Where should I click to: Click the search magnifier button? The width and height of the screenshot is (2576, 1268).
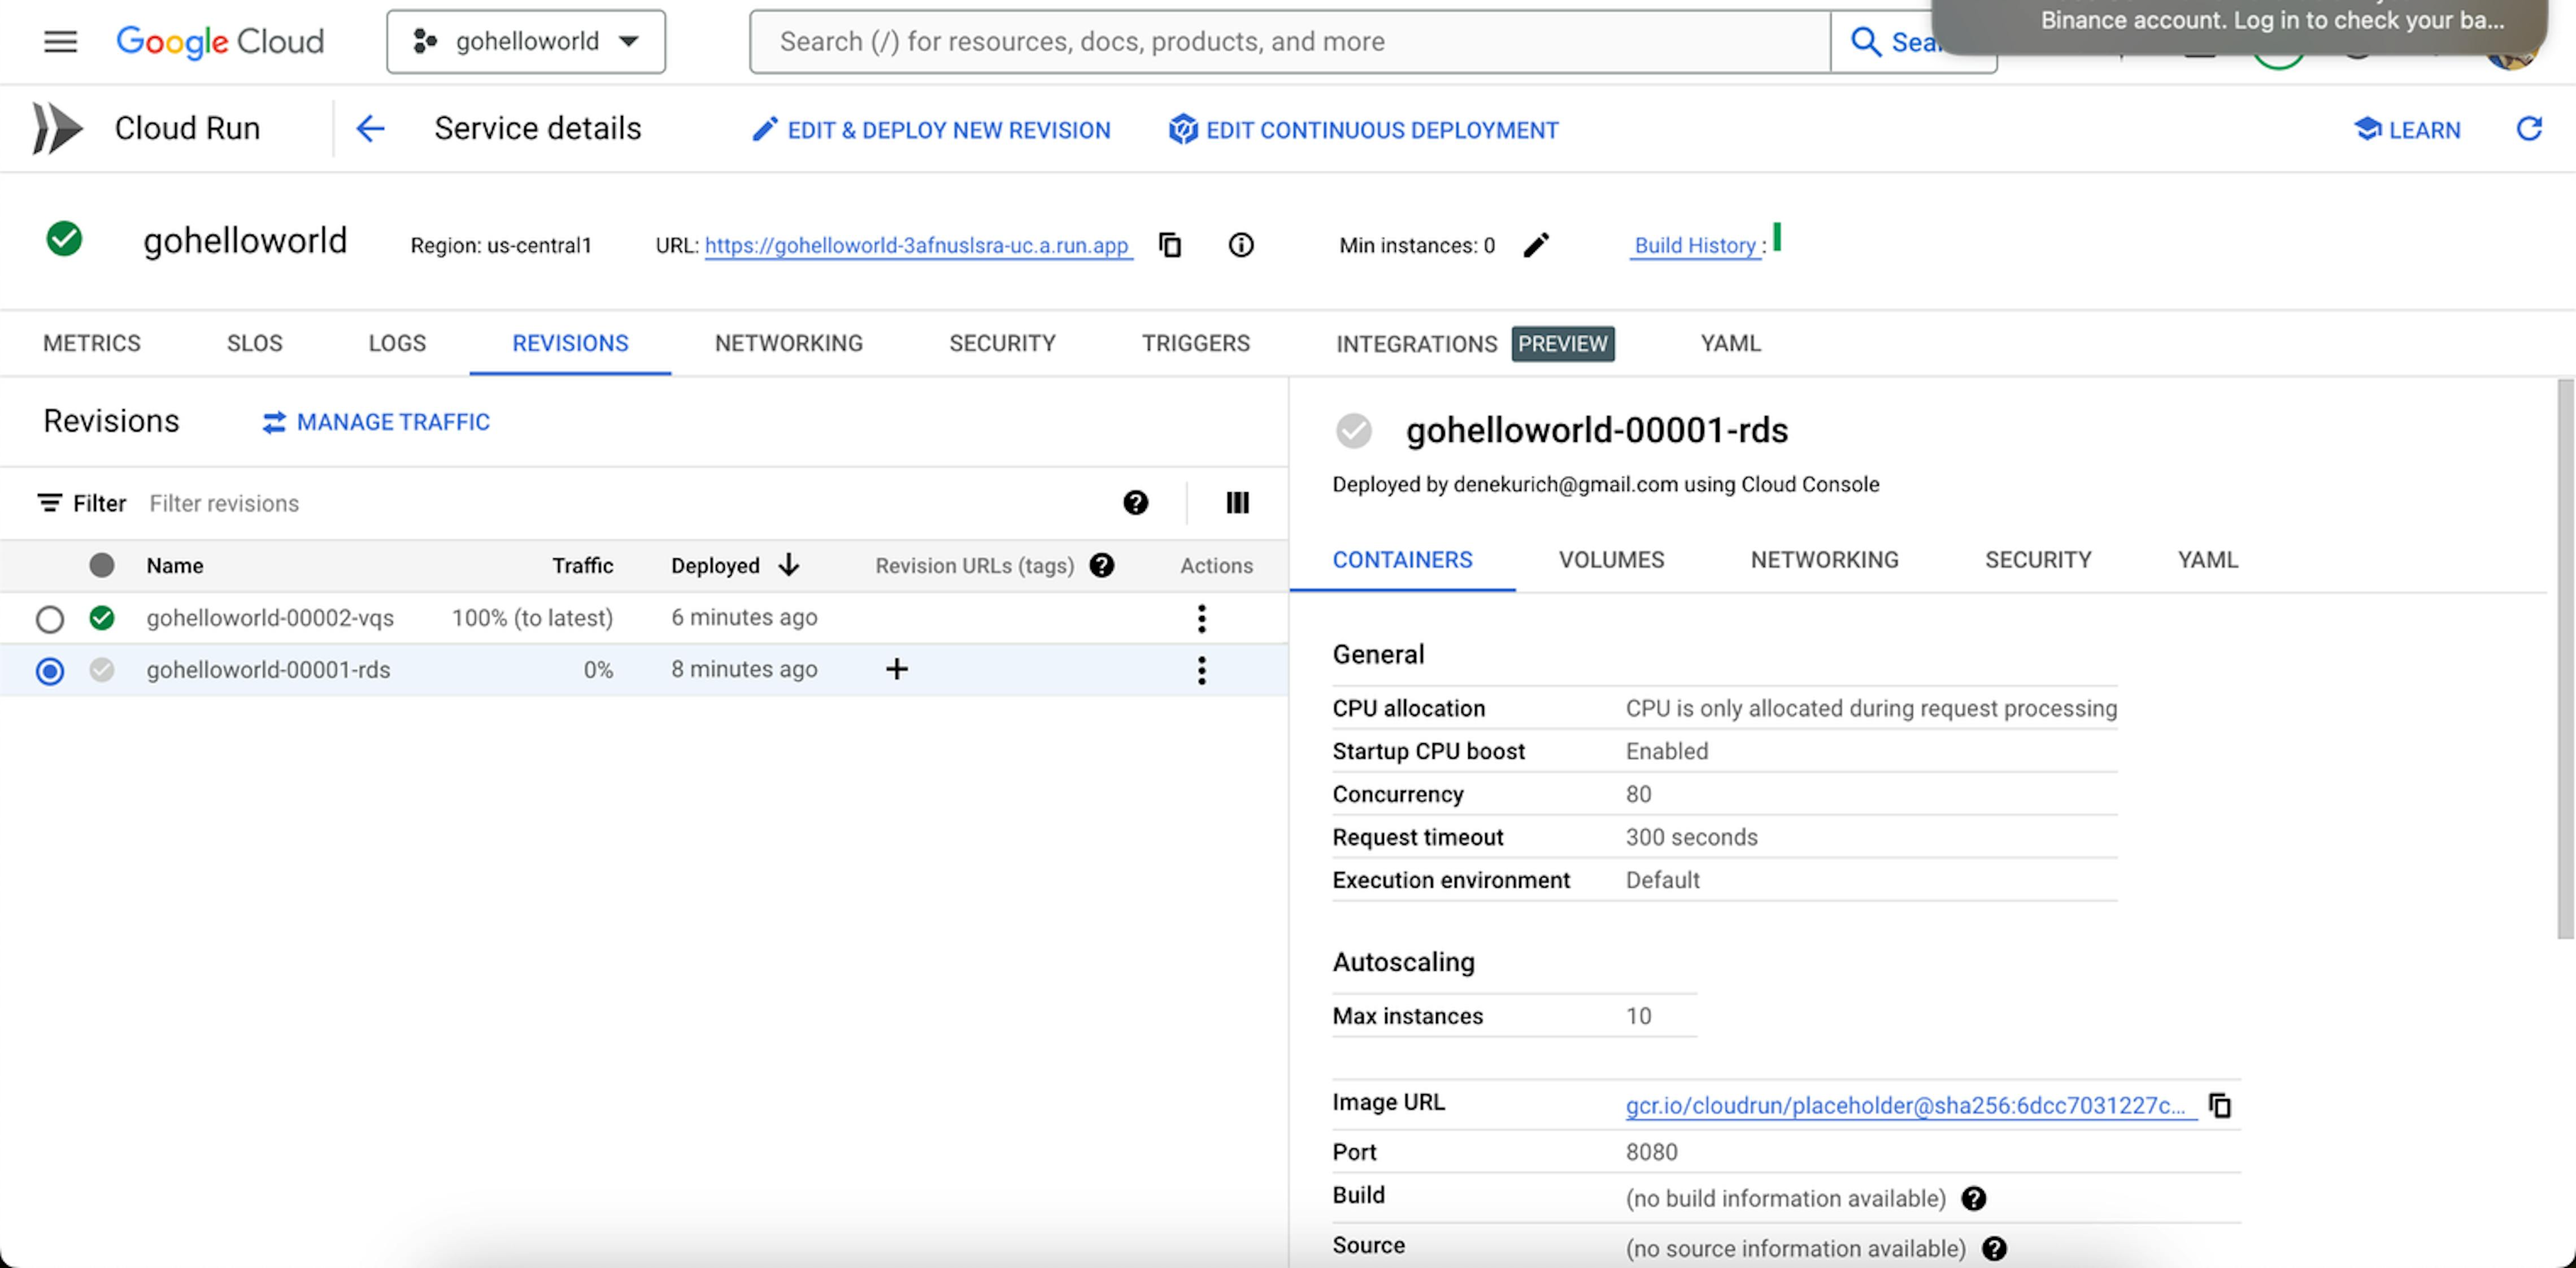(1866, 41)
